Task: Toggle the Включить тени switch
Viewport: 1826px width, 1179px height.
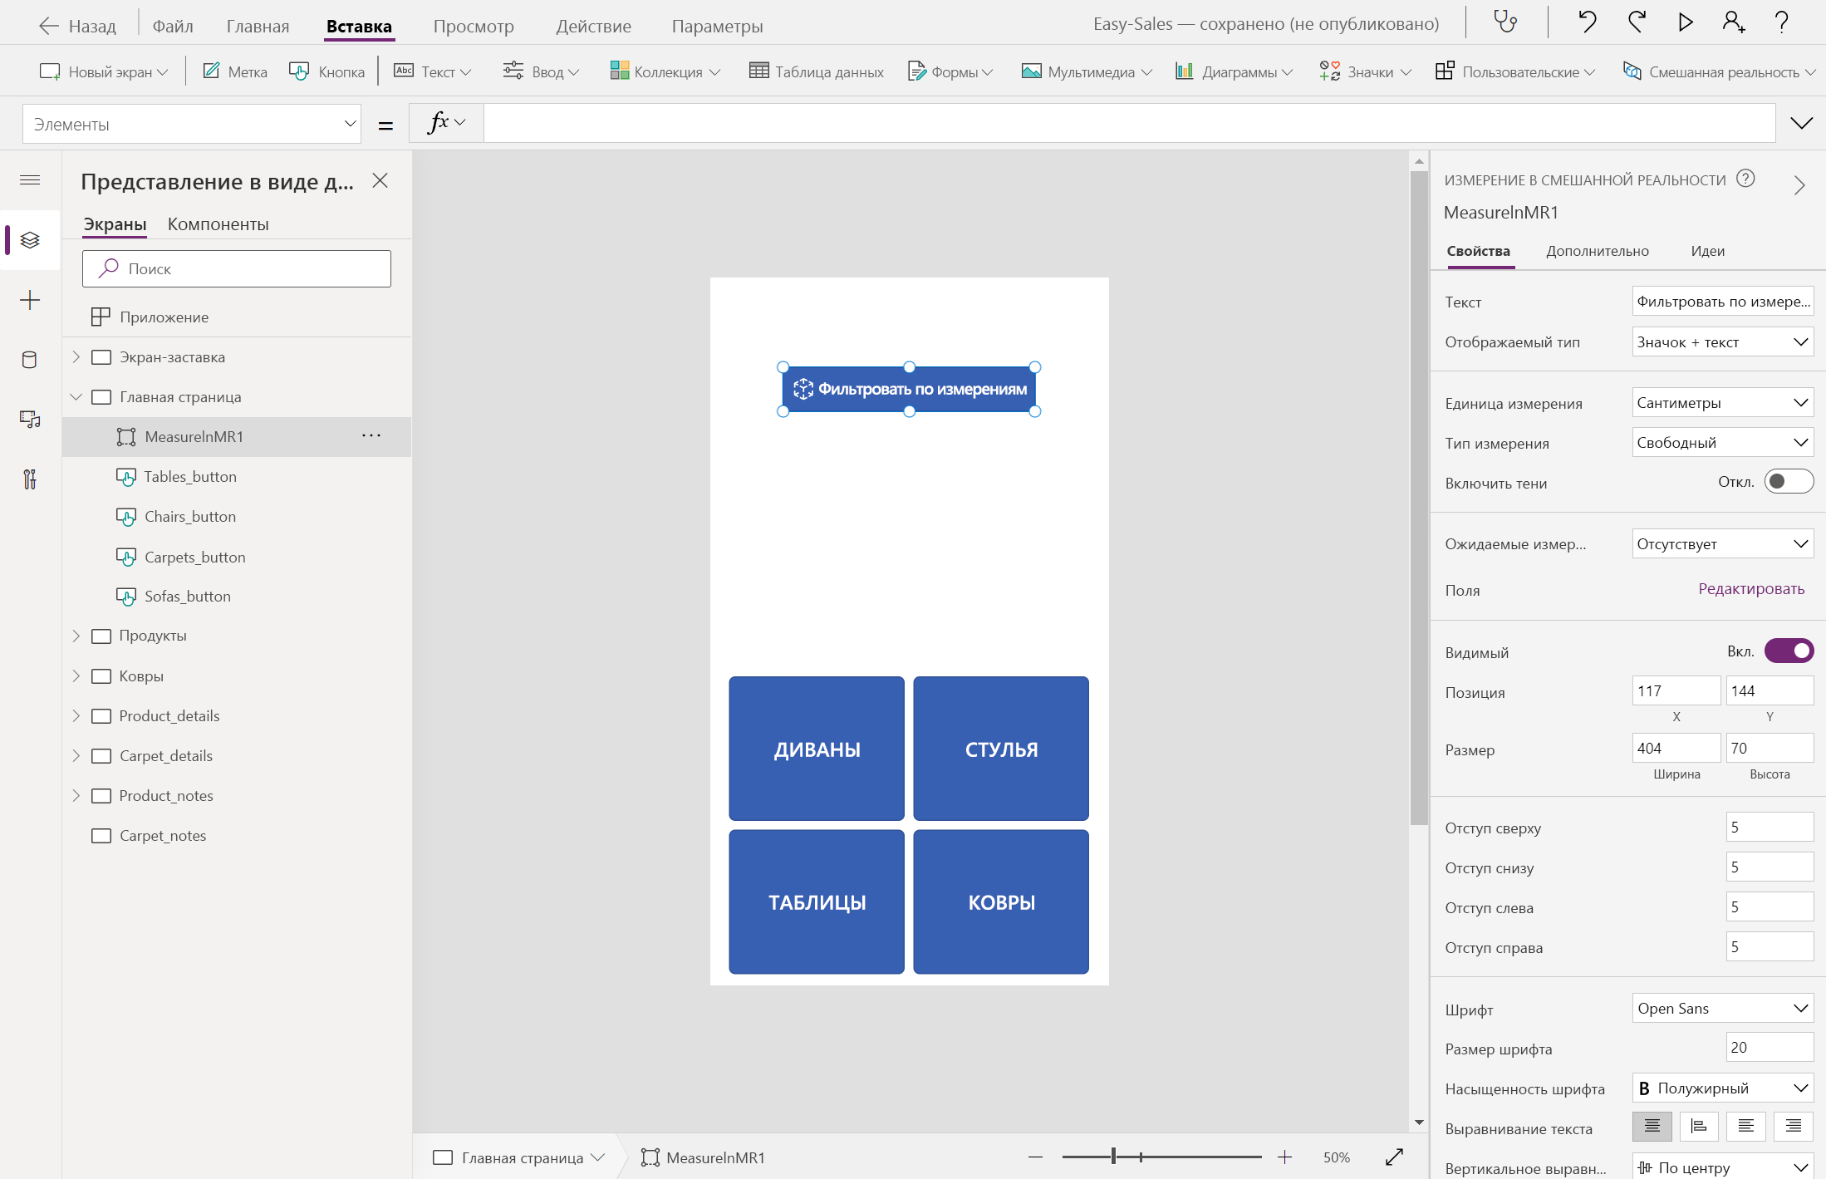Action: (x=1788, y=482)
